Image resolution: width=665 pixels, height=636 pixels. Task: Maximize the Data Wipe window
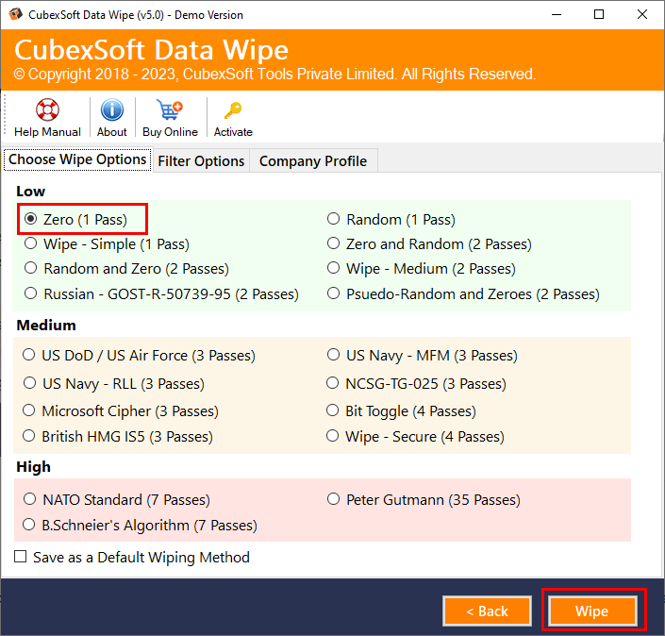click(599, 15)
